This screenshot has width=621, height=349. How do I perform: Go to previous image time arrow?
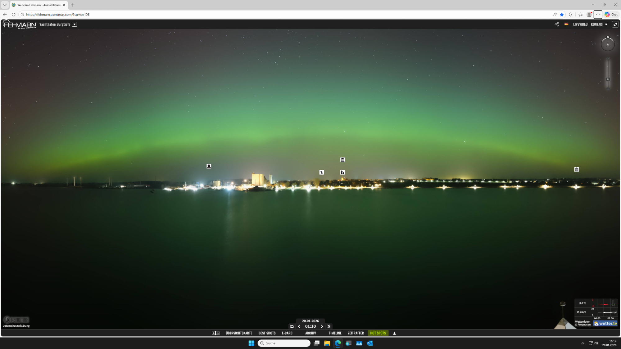(299, 326)
